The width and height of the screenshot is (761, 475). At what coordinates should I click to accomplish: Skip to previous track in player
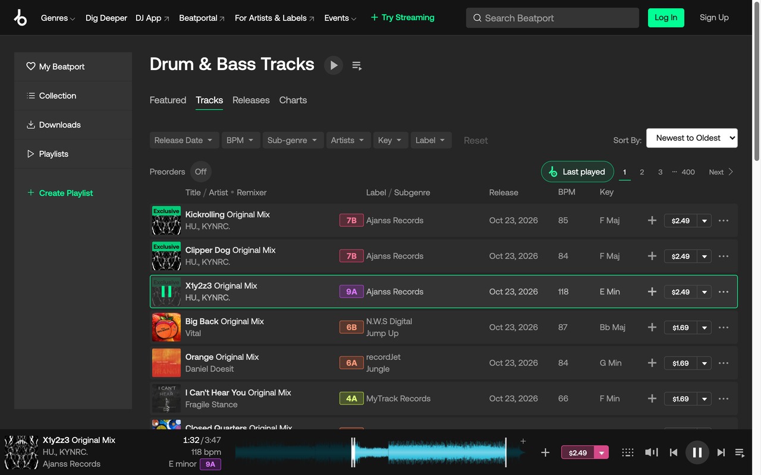click(674, 452)
